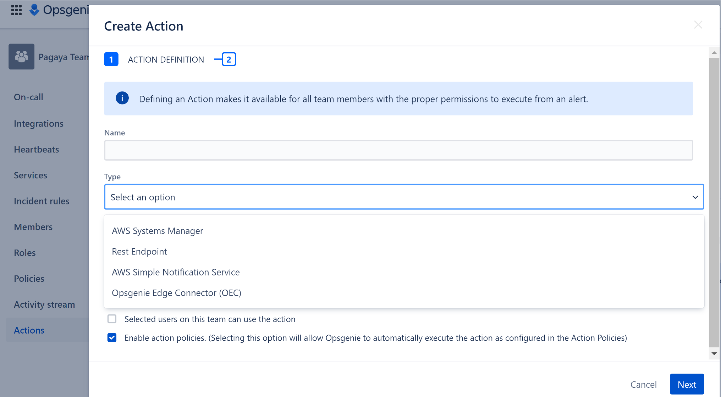Click the Pagaya Team name
The image size is (721, 397).
(x=64, y=57)
